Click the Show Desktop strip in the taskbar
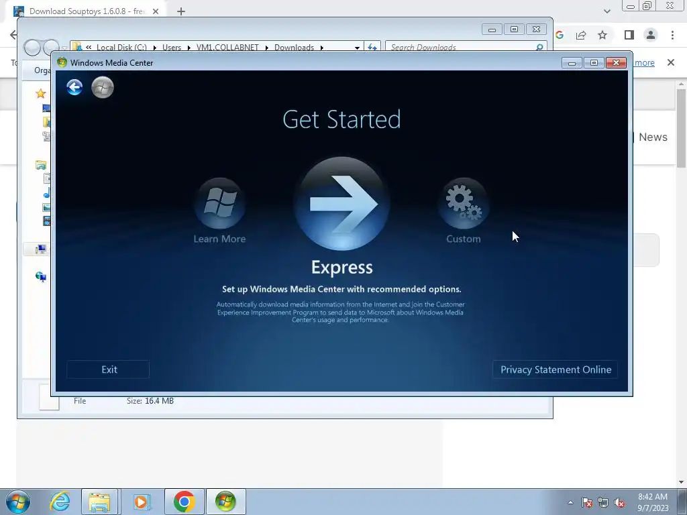This screenshot has width=687, height=515. point(682,502)
